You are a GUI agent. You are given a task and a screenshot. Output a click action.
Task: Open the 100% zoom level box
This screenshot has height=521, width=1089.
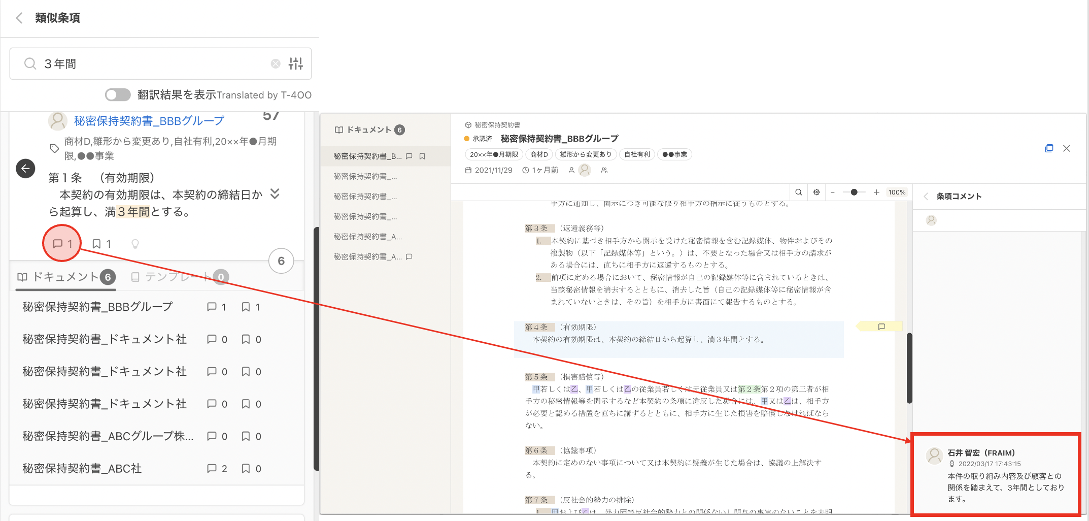897,192
